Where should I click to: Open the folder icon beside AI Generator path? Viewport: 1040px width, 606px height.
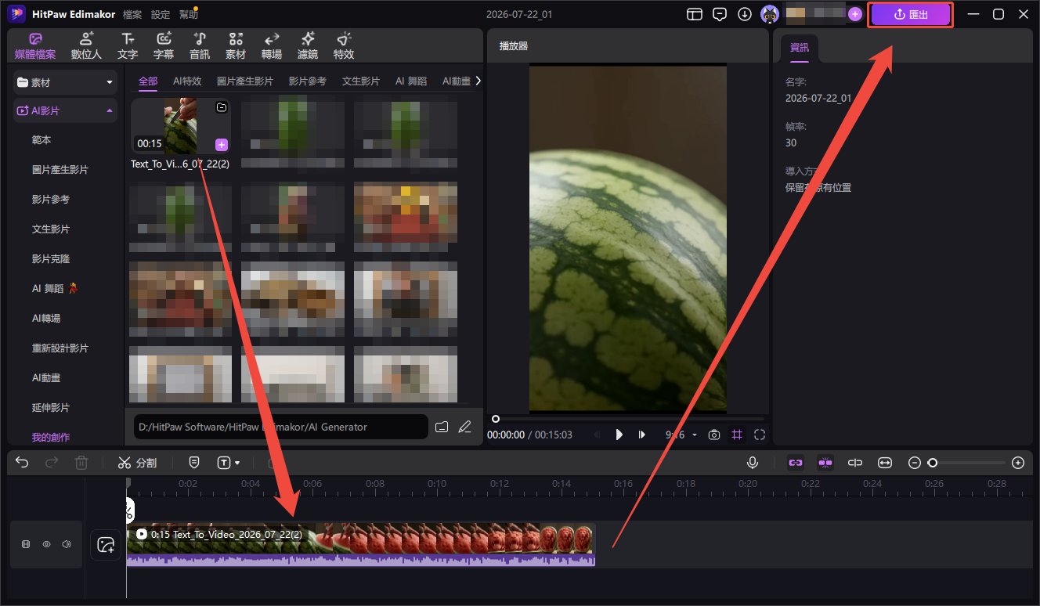pyautogui.click(x=442, y=427)
